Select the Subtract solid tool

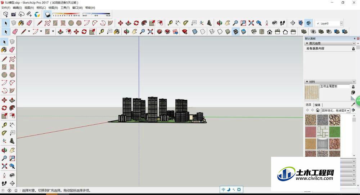point(329,31)
